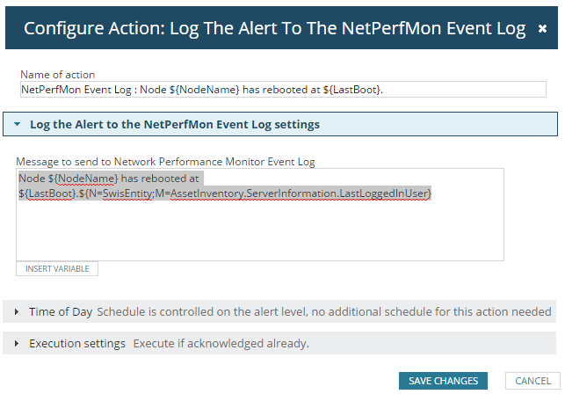Cancel the action configuration
The width and height of the screenshot is (565, 394).
click(x=532, y=381)
